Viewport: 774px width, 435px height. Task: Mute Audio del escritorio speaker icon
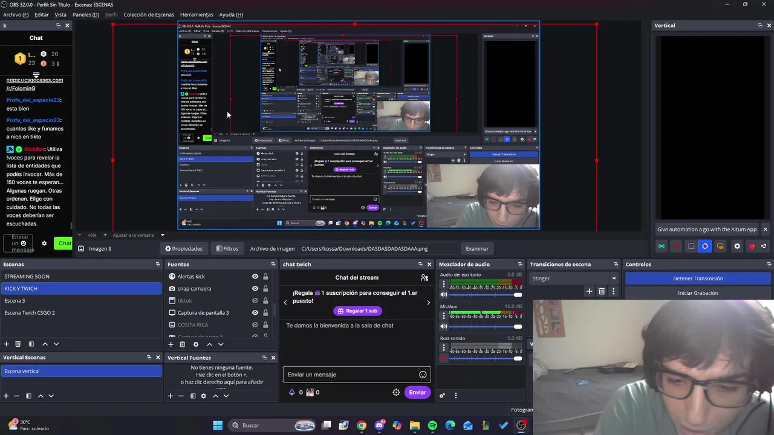[444, 295]
